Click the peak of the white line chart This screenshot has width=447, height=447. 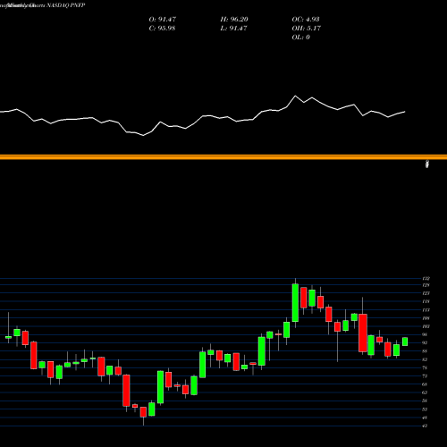295,96
